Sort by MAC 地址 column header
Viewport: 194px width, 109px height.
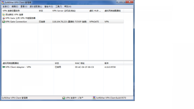pyautogui.click(x=89, y=63)
